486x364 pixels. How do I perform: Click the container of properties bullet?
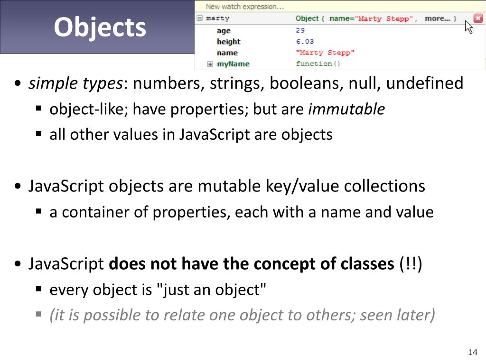pos(242,212)
